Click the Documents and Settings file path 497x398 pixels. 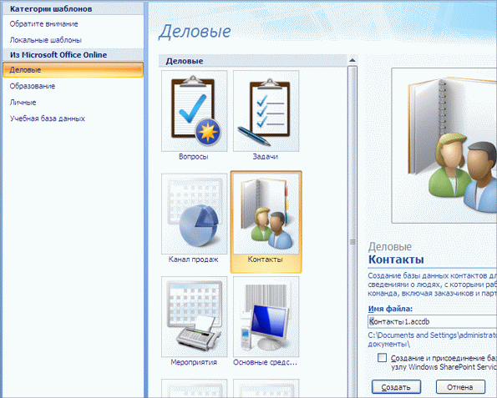click(433, 339)
